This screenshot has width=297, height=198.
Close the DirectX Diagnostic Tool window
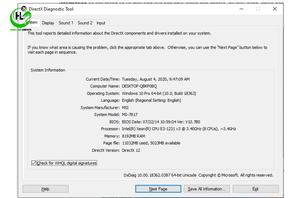(275, 9)
